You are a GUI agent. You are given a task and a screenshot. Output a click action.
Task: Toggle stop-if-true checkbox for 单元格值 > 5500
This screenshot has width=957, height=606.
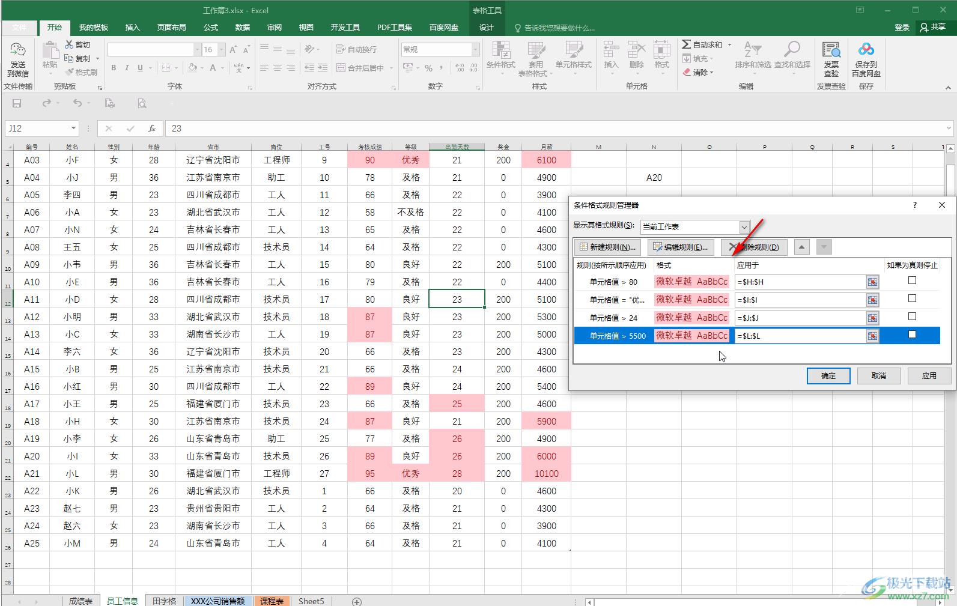pyautogui.click(x=912, y=335)
